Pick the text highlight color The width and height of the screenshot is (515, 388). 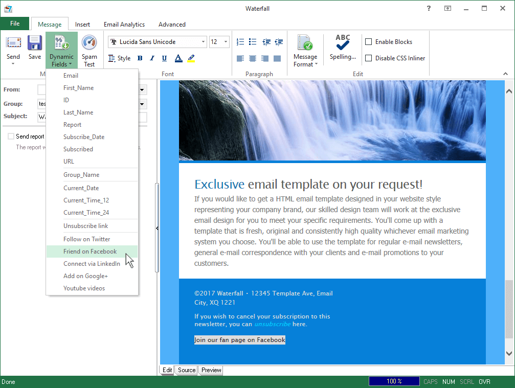coord(191,58)
